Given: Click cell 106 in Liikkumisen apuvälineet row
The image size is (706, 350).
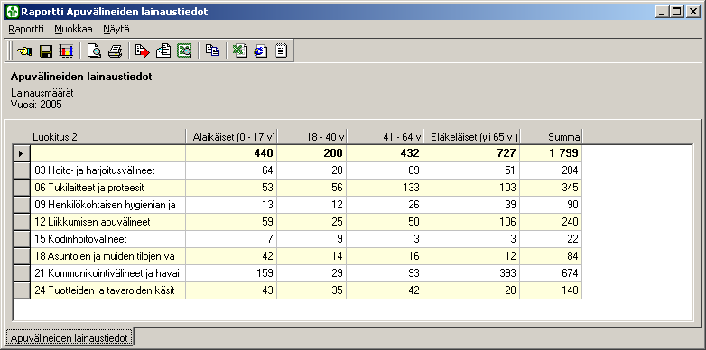Looking at the screenshot, I should click(x=471, y=222).
